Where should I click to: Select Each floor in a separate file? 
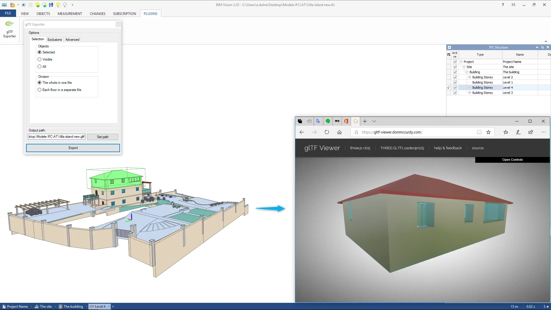pyautogui.click(x=40, y=90)
